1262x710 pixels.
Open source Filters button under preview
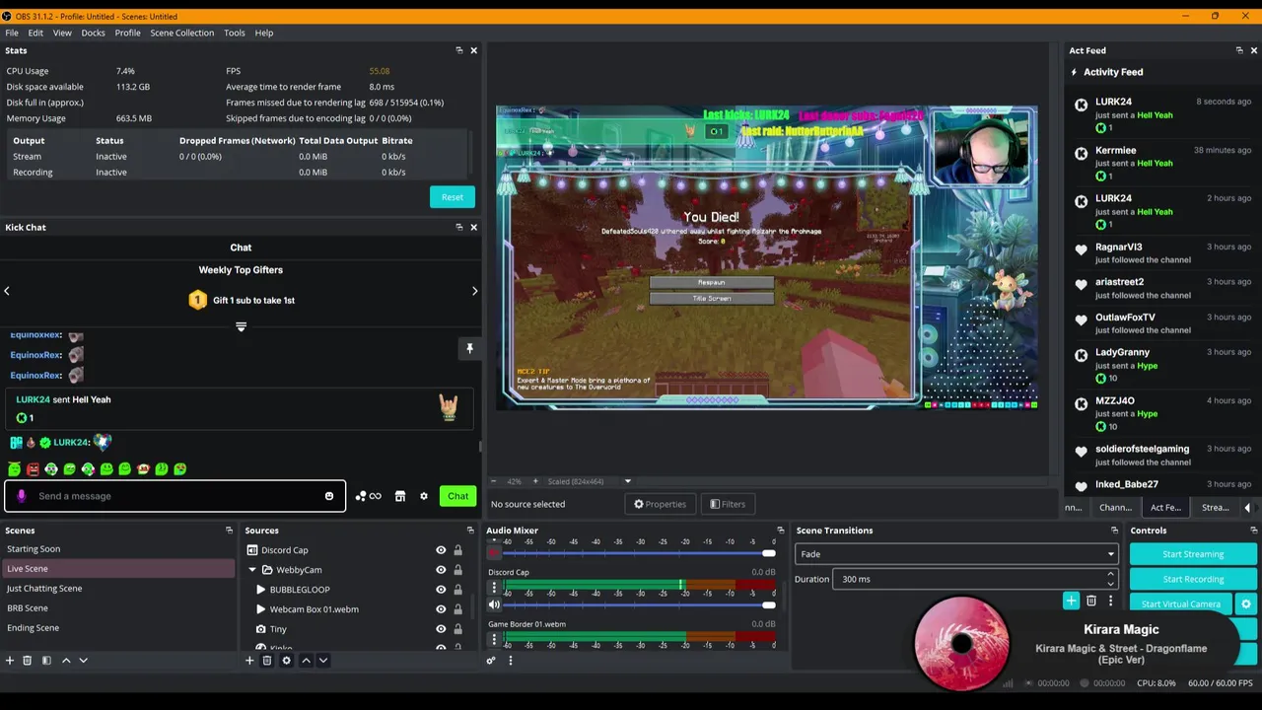[728, 504]
